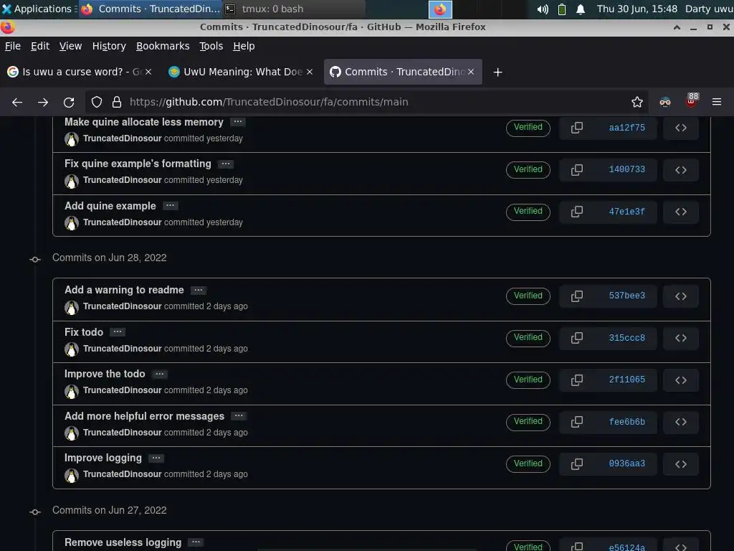This screenshot has height=551, width=734.
Task: Browse repository at commit 47e1e3f
Action: [x=681, y=212]
